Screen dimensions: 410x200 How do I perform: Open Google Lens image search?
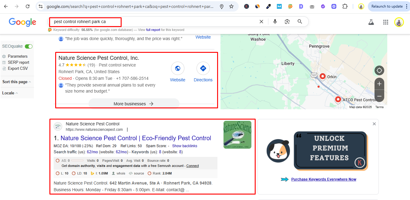coord(287,22)
